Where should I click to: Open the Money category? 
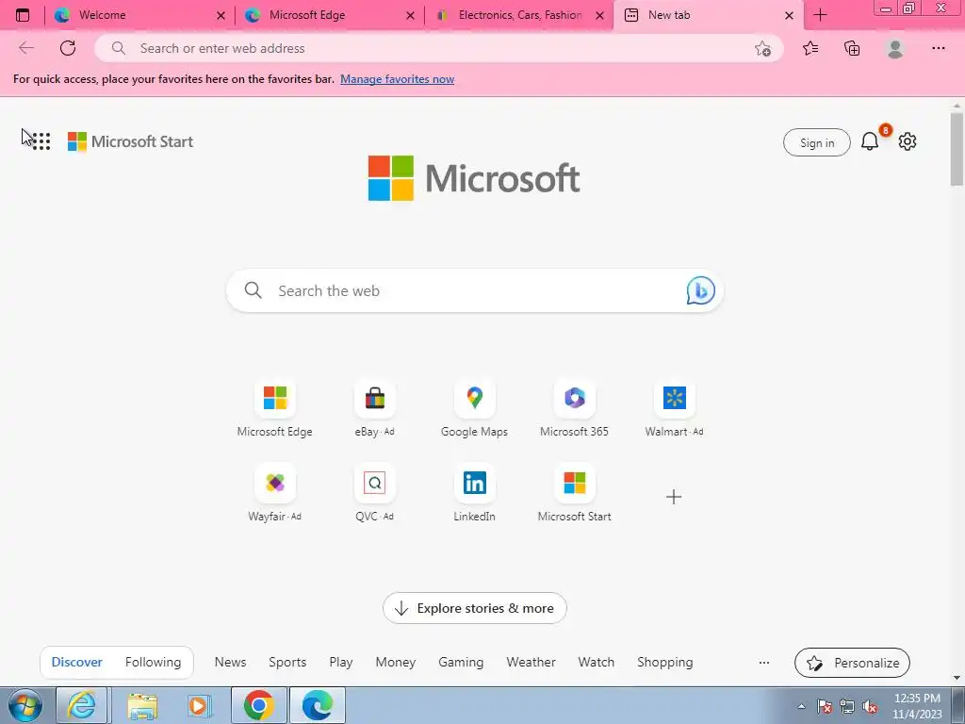(396, 663)
